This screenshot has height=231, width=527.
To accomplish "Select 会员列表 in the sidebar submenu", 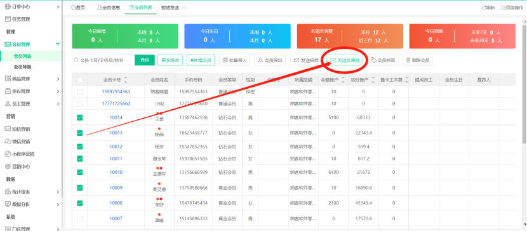I will coord(23,56).
